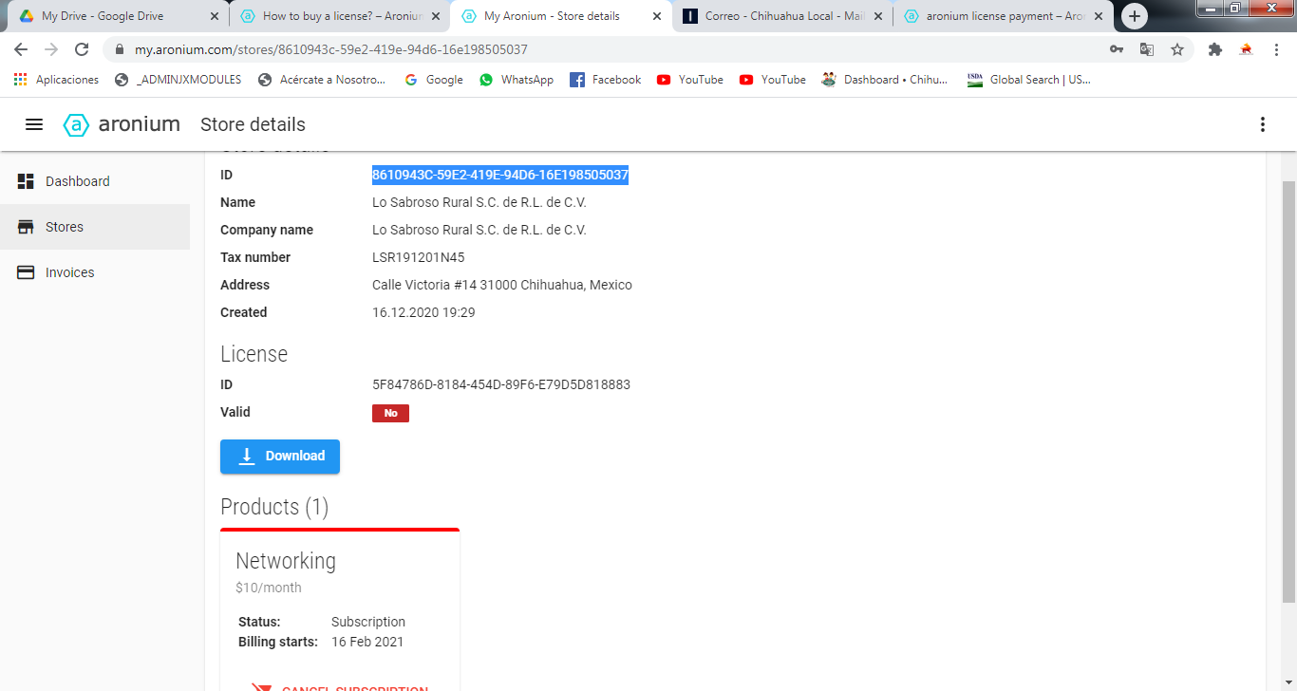Reload the current page
Screen dimensions: 1297x691
coord(82,49)
